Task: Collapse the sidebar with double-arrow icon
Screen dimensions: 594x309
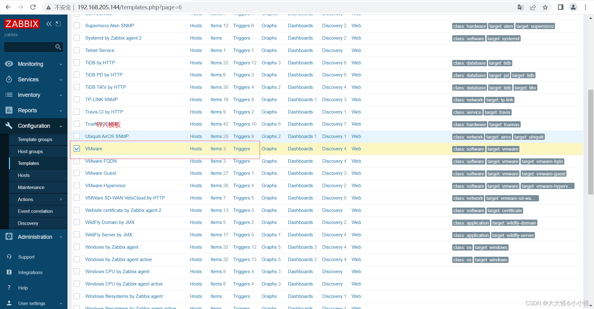Action: tap(49, 24)
